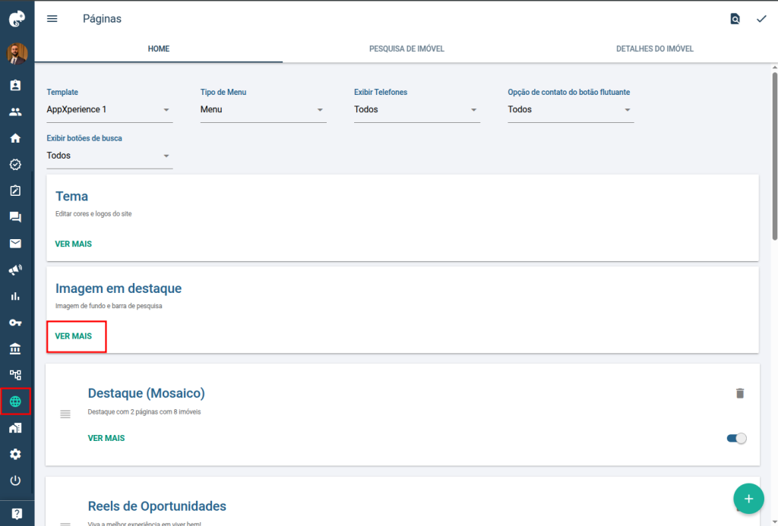Click text 'Imagem de fundo e barra de pesquisa'
The width and height of the screenshot is (778, 526).
tap(109, 306)
